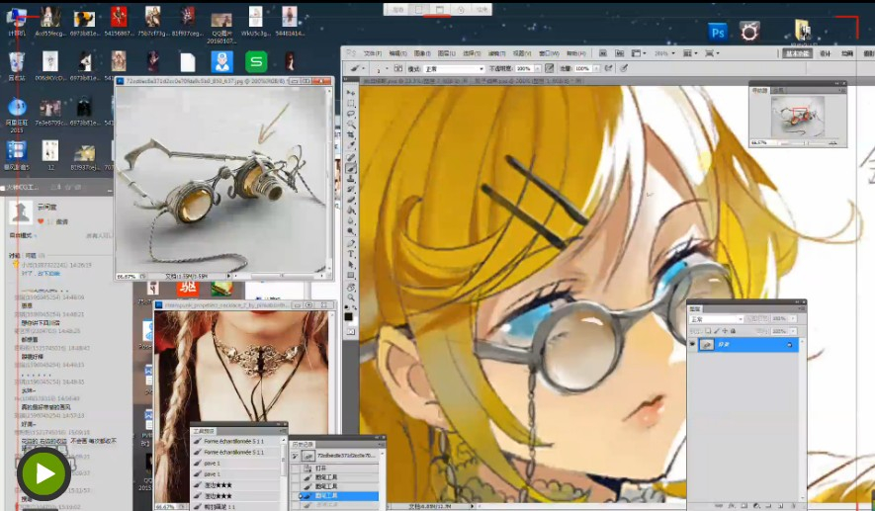
Task: Switch to 基本功能 workspace
Action: click(x=796, y=53)
